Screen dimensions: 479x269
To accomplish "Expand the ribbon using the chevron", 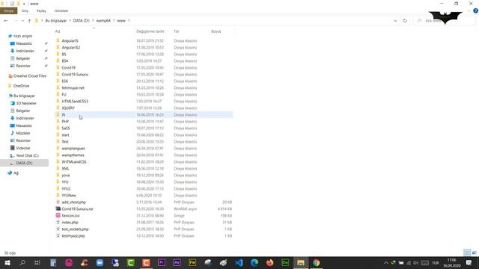I will [x=469, y=10].
